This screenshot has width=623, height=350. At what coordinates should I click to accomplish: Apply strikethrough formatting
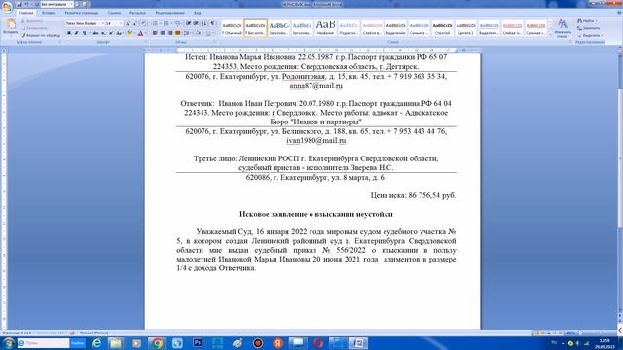(x=95, y=33)
